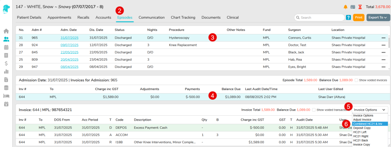The height and width of the screenshot is (147, 391).
Task: Click the orange Print button
Action: tap(359, 18)
